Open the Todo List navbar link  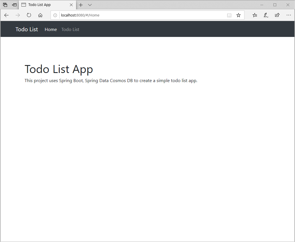click(x=70, y=29)
